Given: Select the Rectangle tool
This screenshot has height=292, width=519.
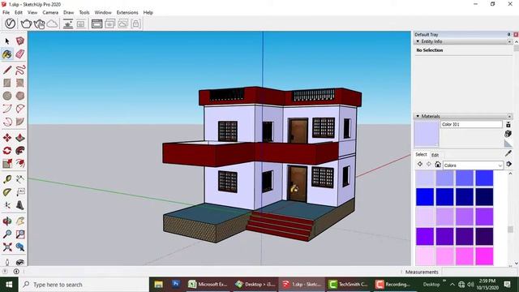Looking at the screenshot, I should tap(7, 83).
